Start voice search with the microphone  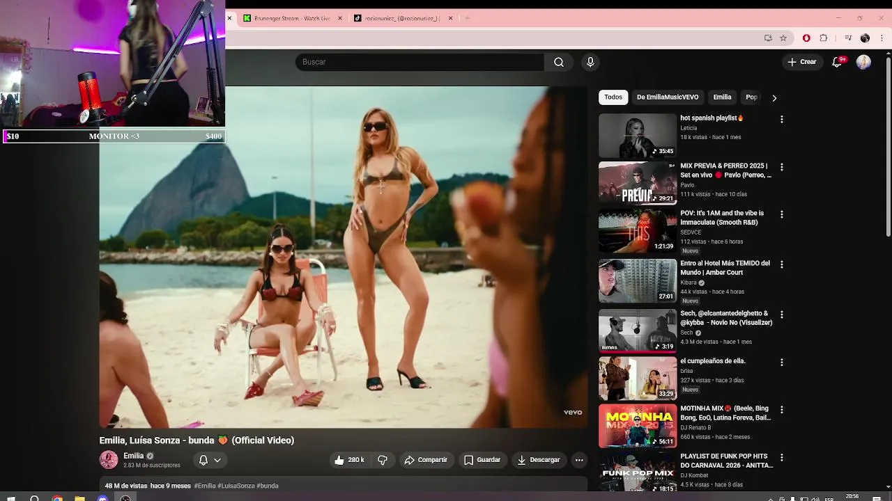[590, 62]
